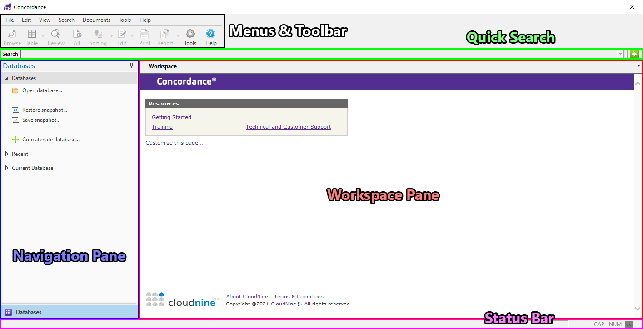Screen dimensions: 643x329
Task: Click into the Quick Search input field
Action: [x=319, y=54]
